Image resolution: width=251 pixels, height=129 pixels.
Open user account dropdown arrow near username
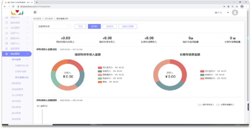[228, 12]
